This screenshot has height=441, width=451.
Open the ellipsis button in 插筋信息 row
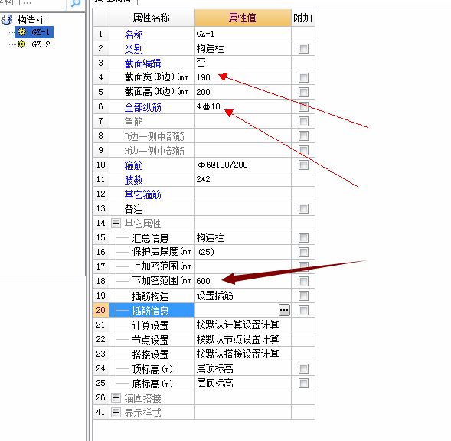click(284, 310)
